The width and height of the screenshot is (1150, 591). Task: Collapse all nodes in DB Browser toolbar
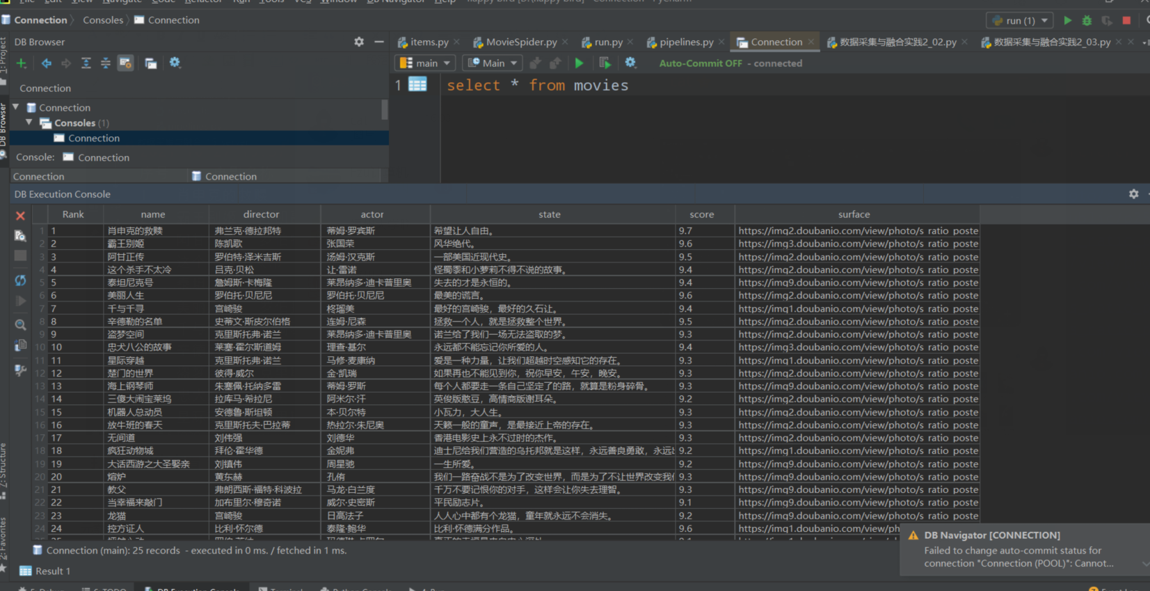(106, 63)
